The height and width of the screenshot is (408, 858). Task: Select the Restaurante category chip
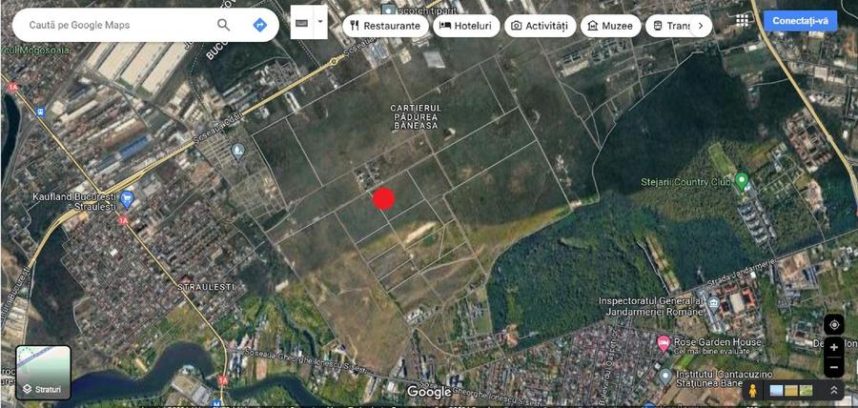coord(385,26)
